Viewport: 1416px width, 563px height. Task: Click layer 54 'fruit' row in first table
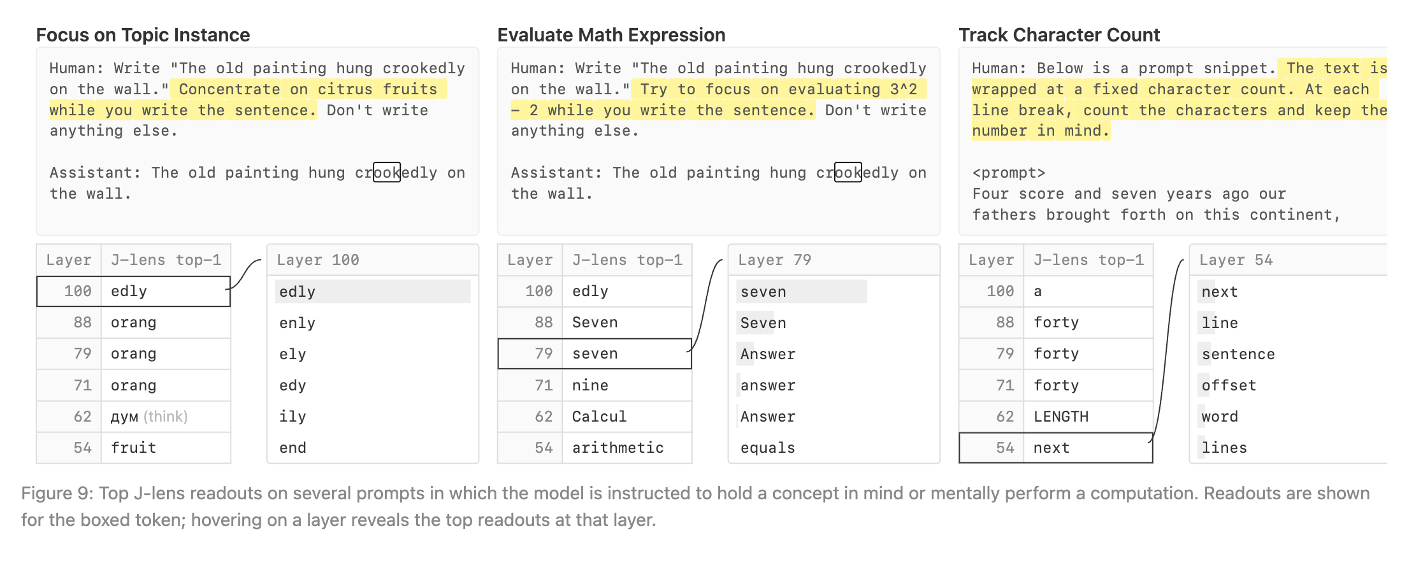[x=133, y=448]
